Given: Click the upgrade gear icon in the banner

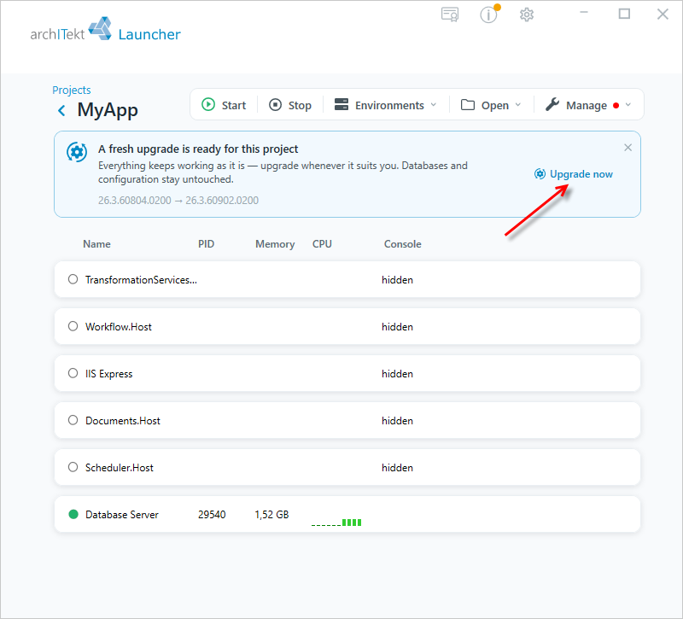Looking at the screenshot, I should point(77,152).
